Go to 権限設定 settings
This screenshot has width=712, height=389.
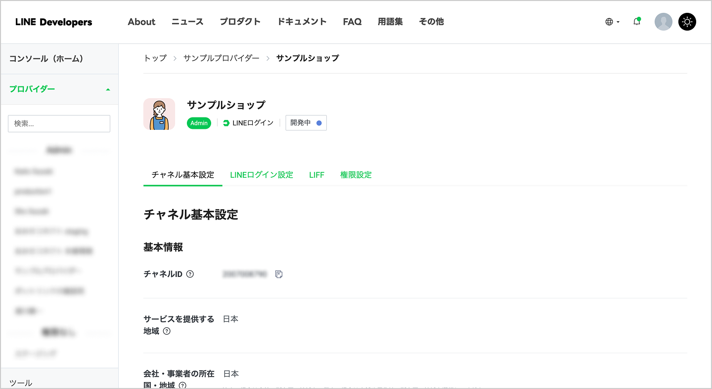[356, 174]
